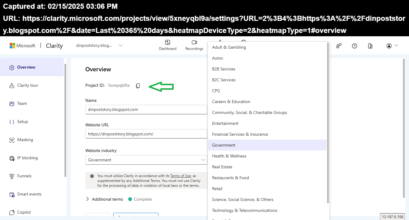Select Real Estate option

pyautogui.click(x=267, y=167)
